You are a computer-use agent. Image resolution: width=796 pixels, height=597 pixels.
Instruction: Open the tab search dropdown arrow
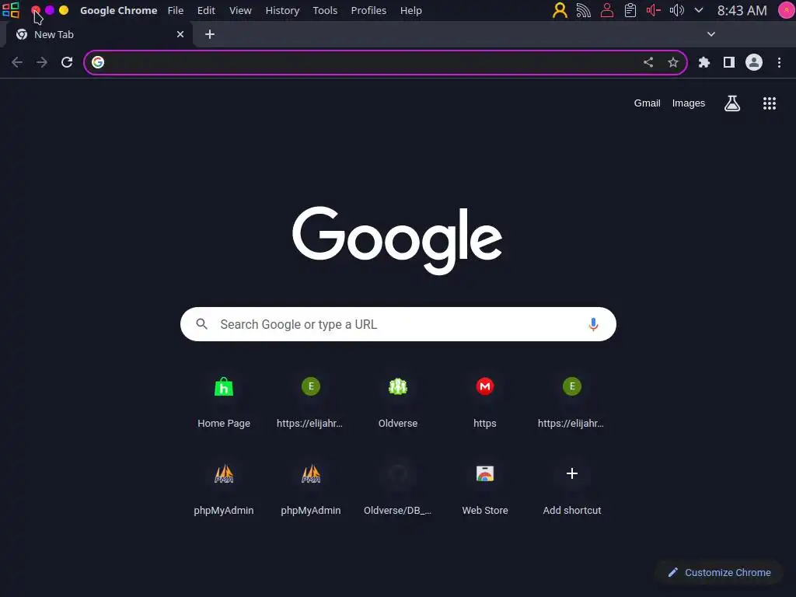pyautogui.click(x=710, y=34)
